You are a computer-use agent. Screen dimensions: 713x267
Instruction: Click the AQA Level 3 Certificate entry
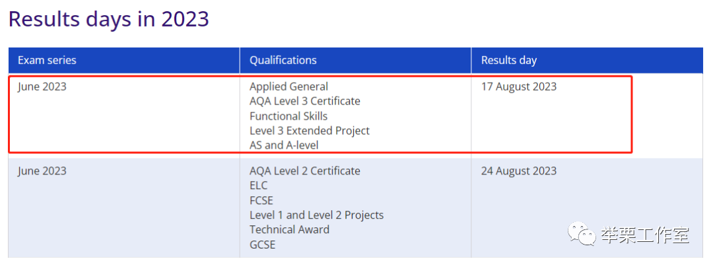304,101
